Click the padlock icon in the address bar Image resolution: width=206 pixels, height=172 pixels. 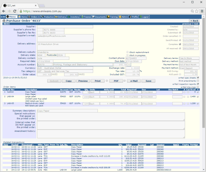[x=21, y=11]
